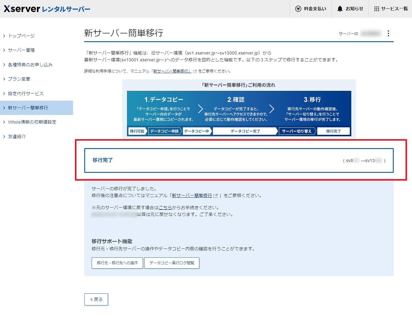Image resolution: width=412 pixels, height=316 pixels.
Task: Click the 1.データコピー heading
Action: coord(164,99)
